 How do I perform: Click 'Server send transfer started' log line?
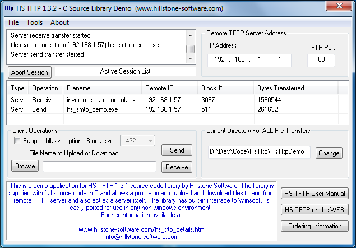(x=47, y=54)
